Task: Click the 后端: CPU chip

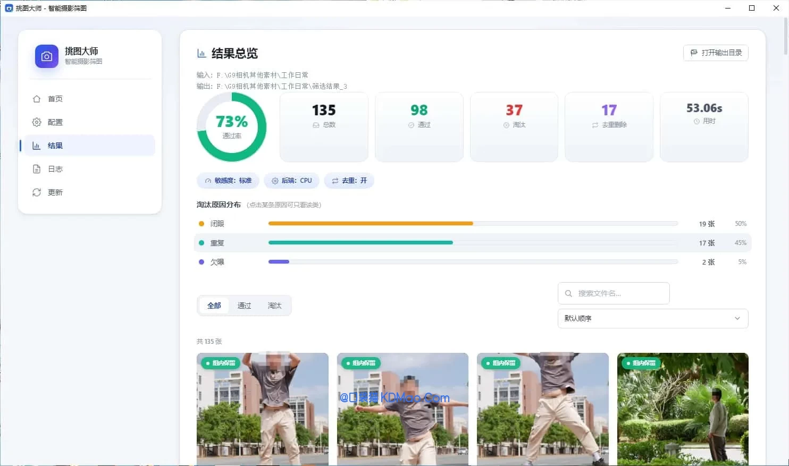Action: coord(291,181)
